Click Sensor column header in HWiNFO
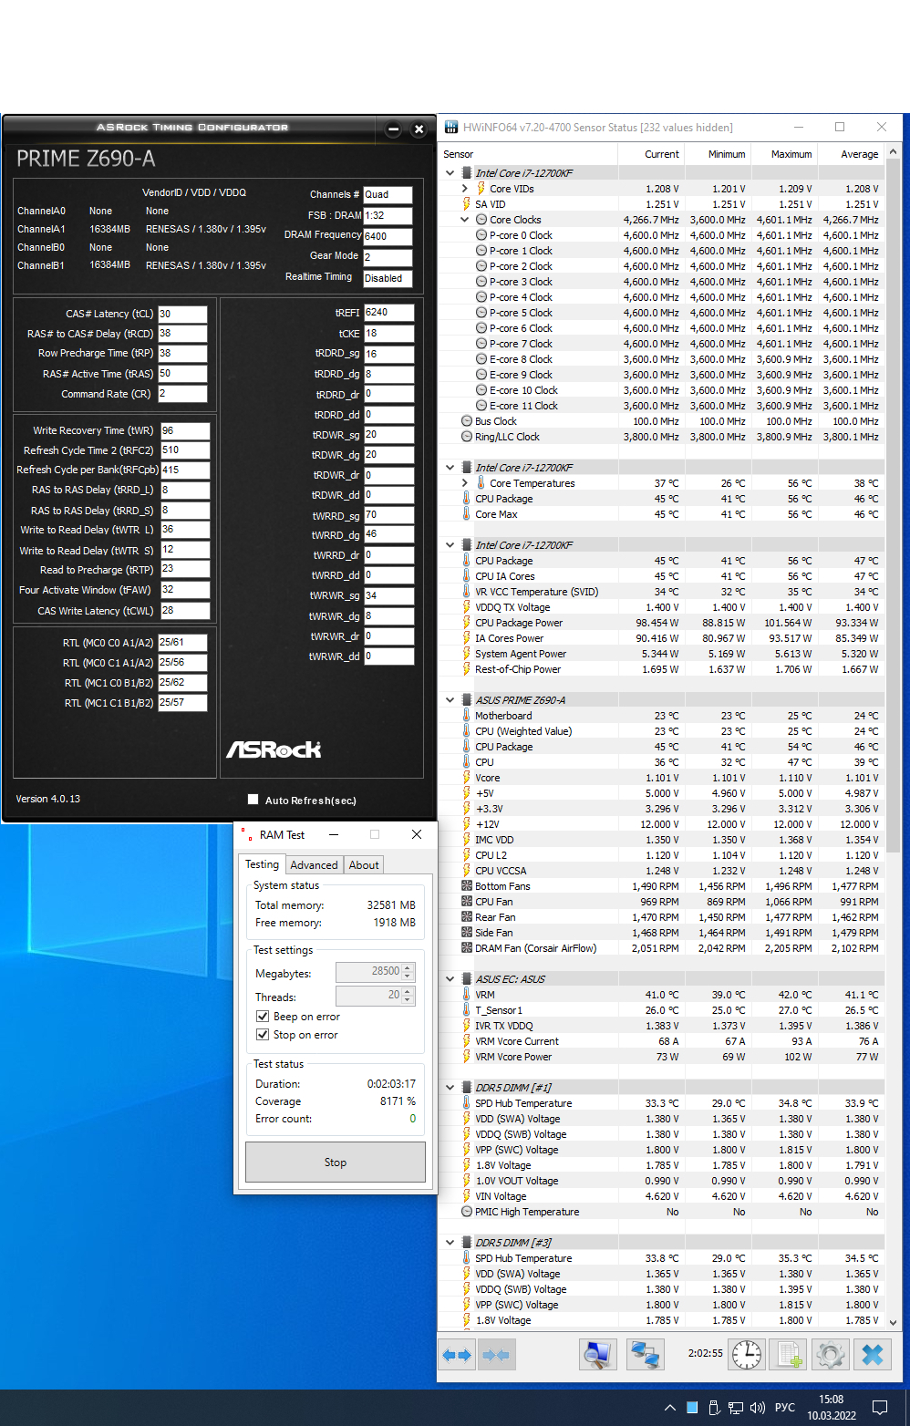The width and height of the screenshot is (910, 1426). click(529, 154)
